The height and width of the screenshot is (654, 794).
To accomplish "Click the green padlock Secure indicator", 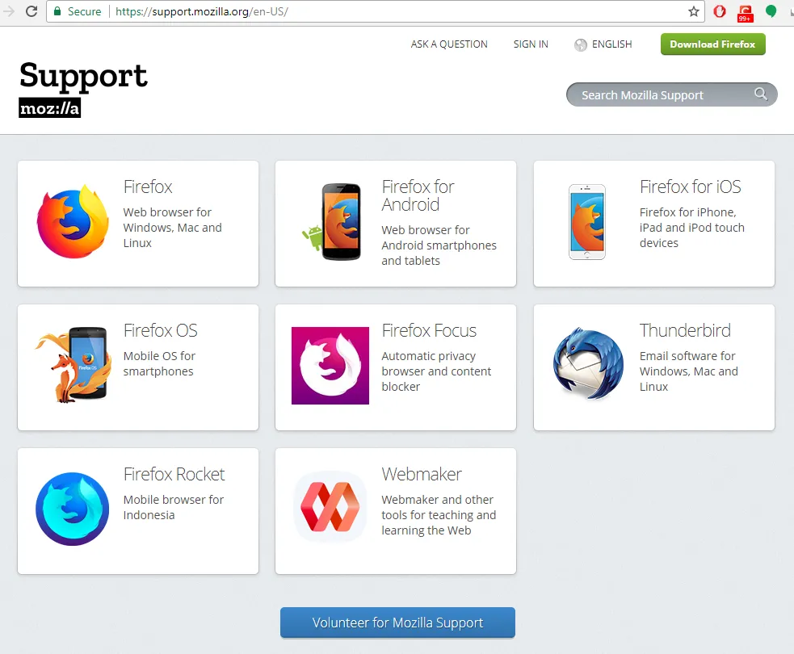I will point(78,11).
